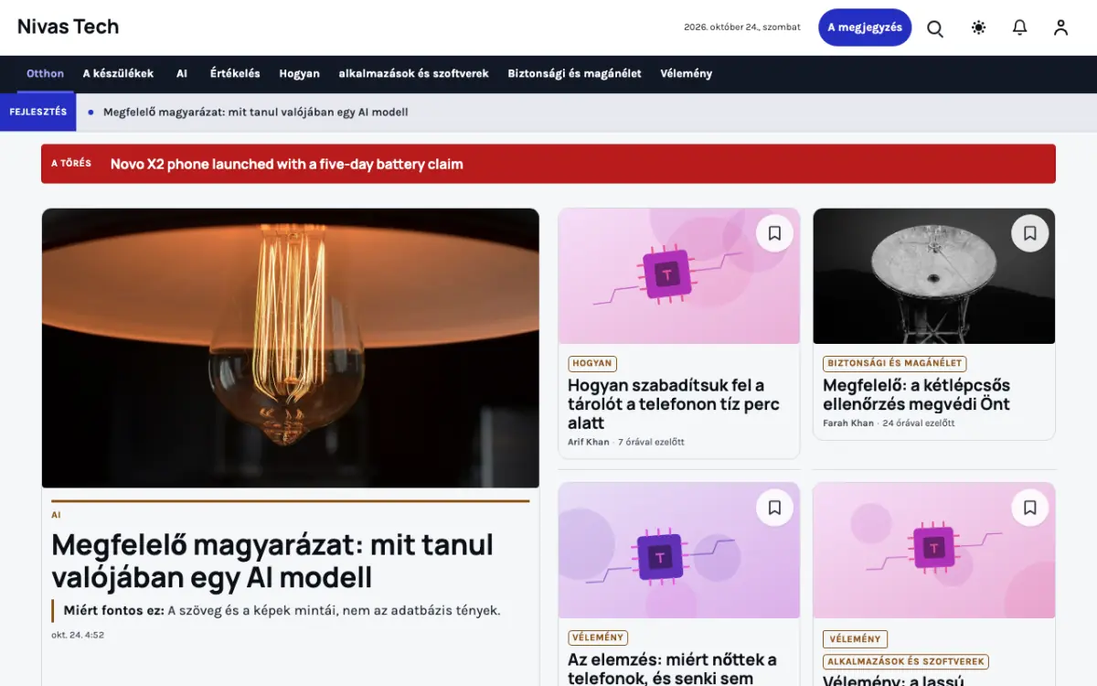Open the user account icon
The image size is (1097, 686).
1060,27
